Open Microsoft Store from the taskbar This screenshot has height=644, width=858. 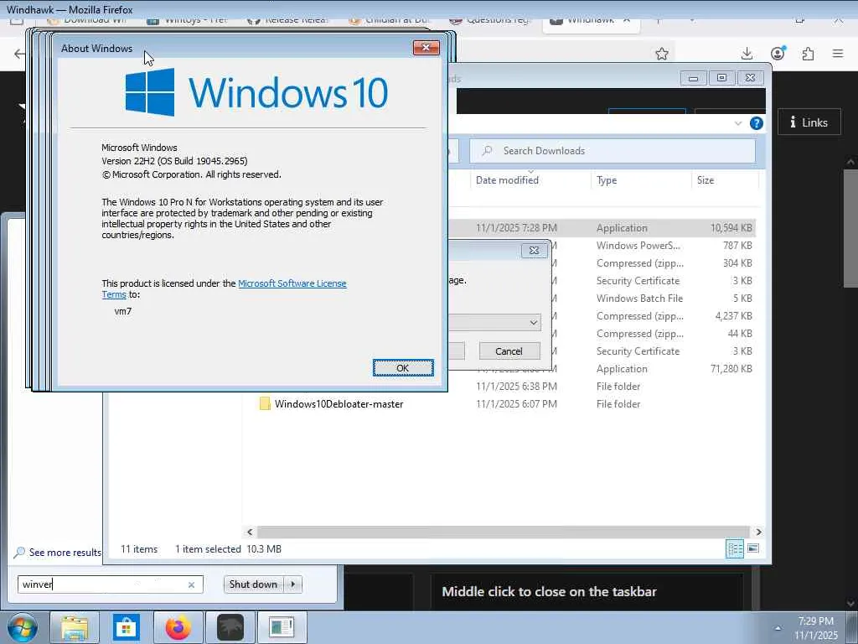click(127, 627)
